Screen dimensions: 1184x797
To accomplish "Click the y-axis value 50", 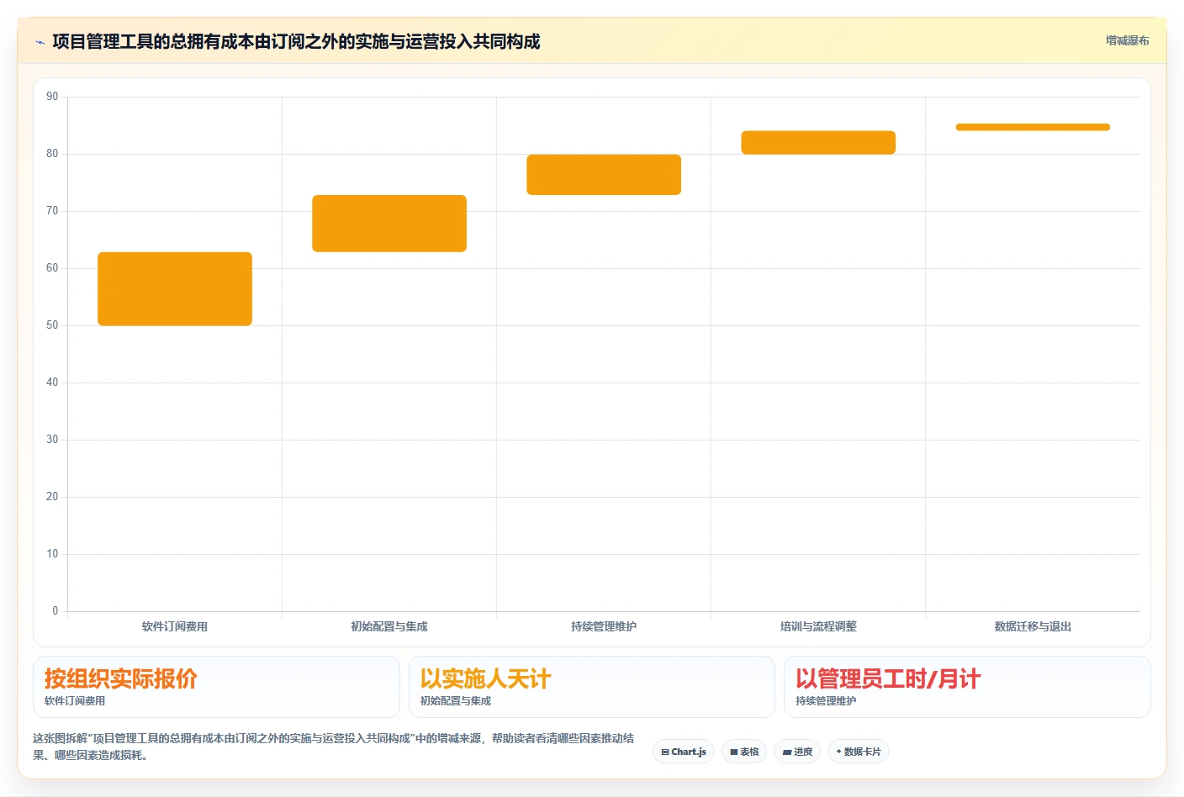I will 52,325.
